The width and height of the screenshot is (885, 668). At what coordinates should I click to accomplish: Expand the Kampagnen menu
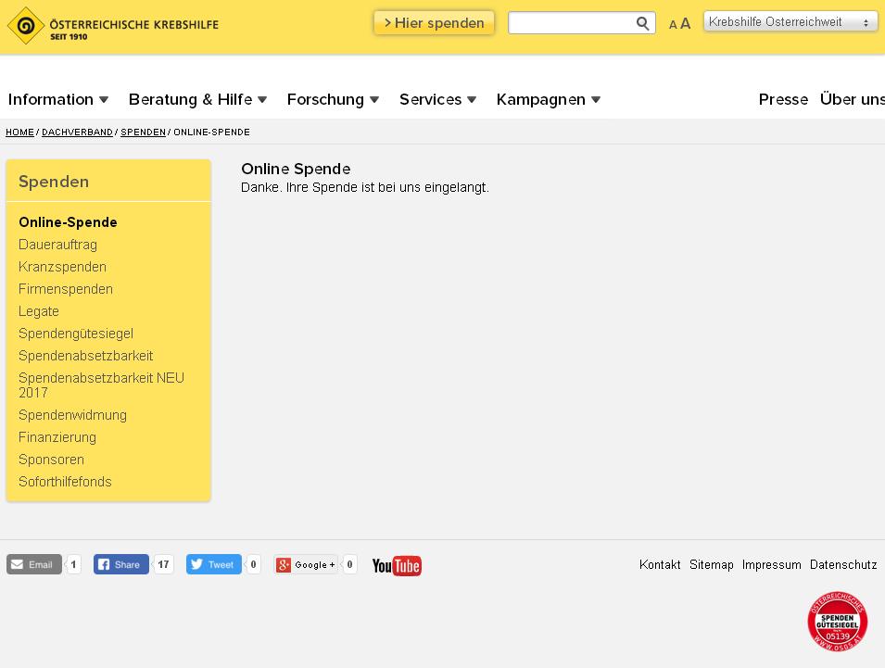(548, 99)
